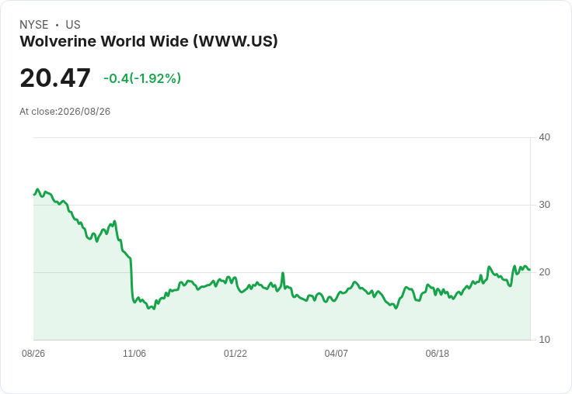Click the -0.4(-1.92%) change value
572x394 pixels.
(142, 78)
